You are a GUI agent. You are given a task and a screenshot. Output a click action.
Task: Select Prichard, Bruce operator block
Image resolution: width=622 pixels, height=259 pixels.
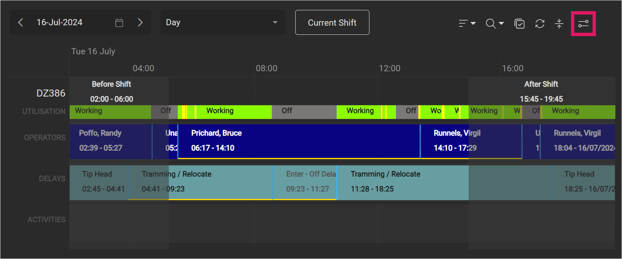[x=299, y=141]
